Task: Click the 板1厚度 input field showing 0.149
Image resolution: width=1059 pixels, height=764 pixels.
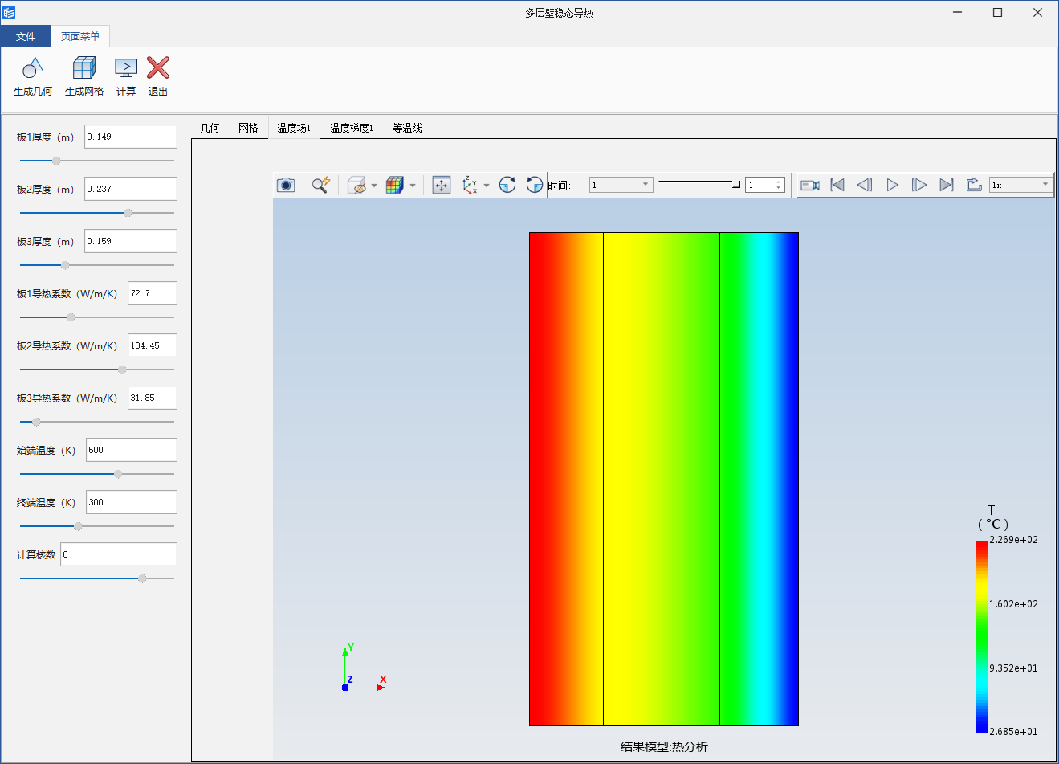Action: [x=131, y=137]
